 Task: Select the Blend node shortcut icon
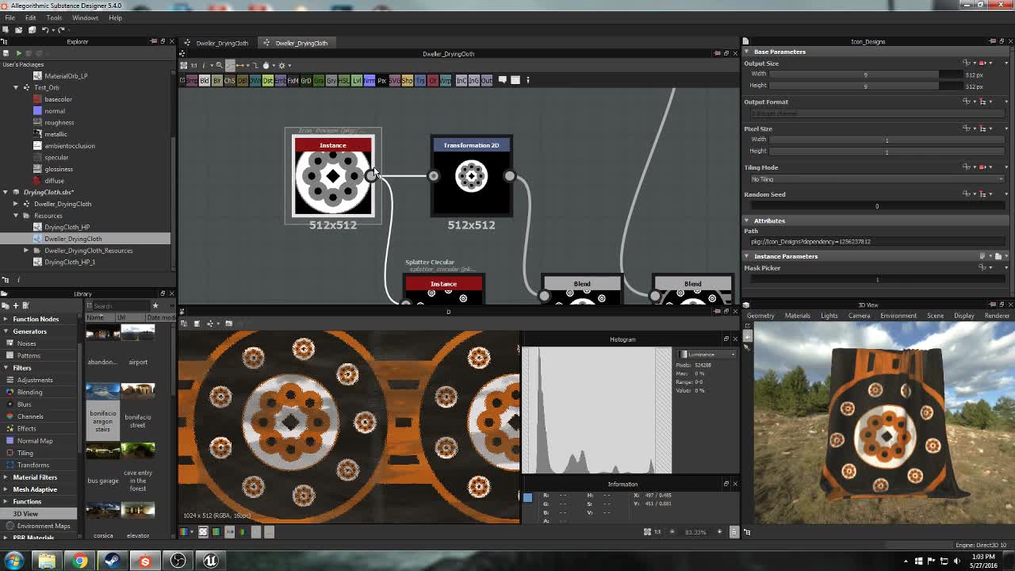[203, 80]
